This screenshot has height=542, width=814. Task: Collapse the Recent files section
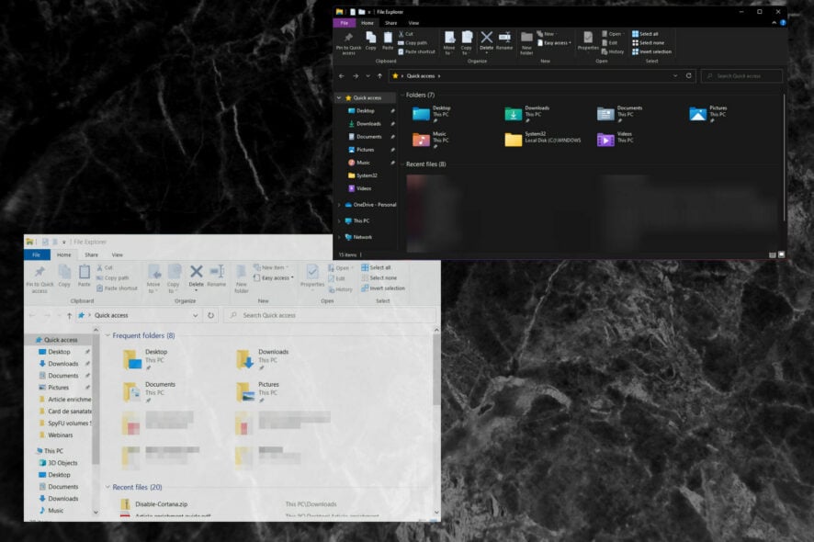109,487
